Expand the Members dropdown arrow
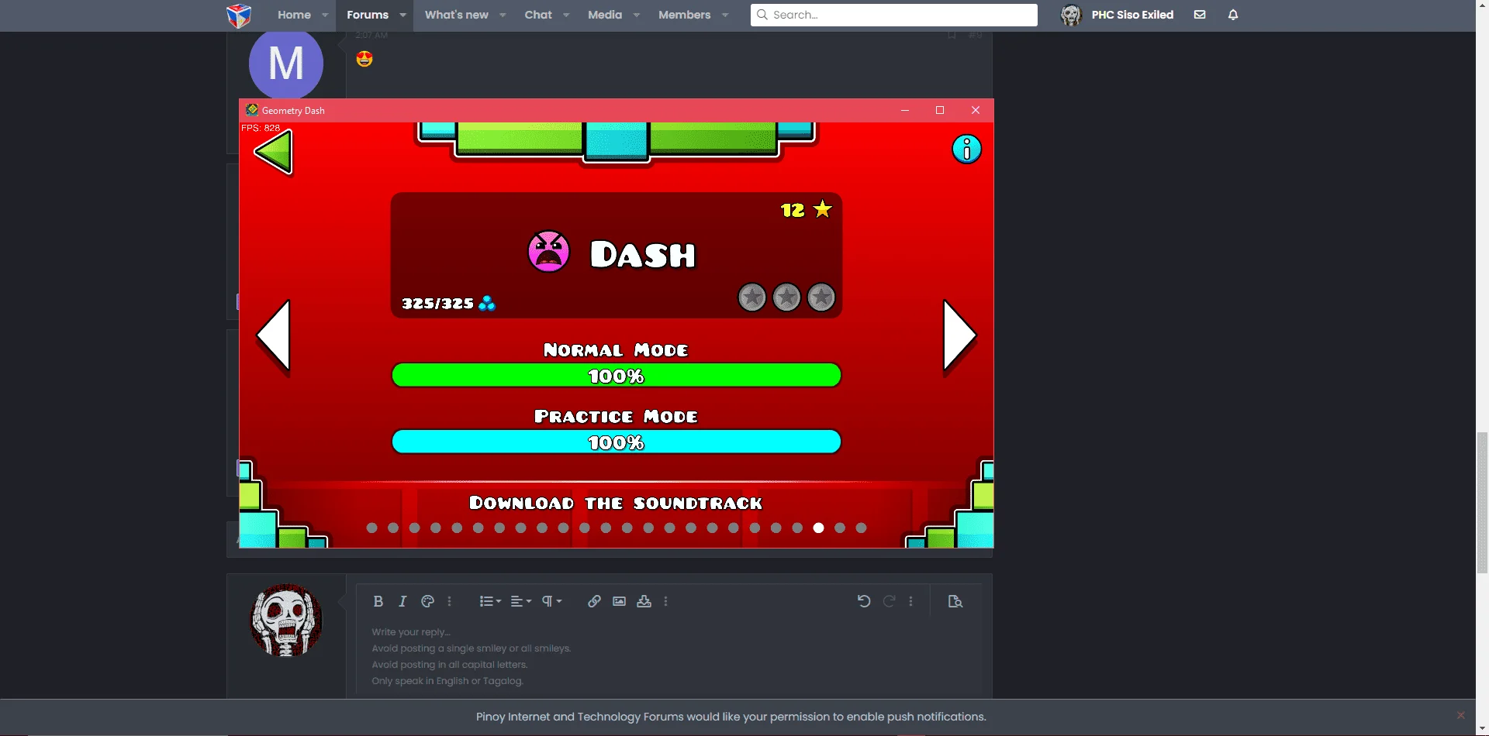Viewport: 1489px width, 736px height. pos(725,15)
